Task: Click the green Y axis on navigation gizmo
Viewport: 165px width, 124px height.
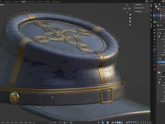Action: (130, 9)
